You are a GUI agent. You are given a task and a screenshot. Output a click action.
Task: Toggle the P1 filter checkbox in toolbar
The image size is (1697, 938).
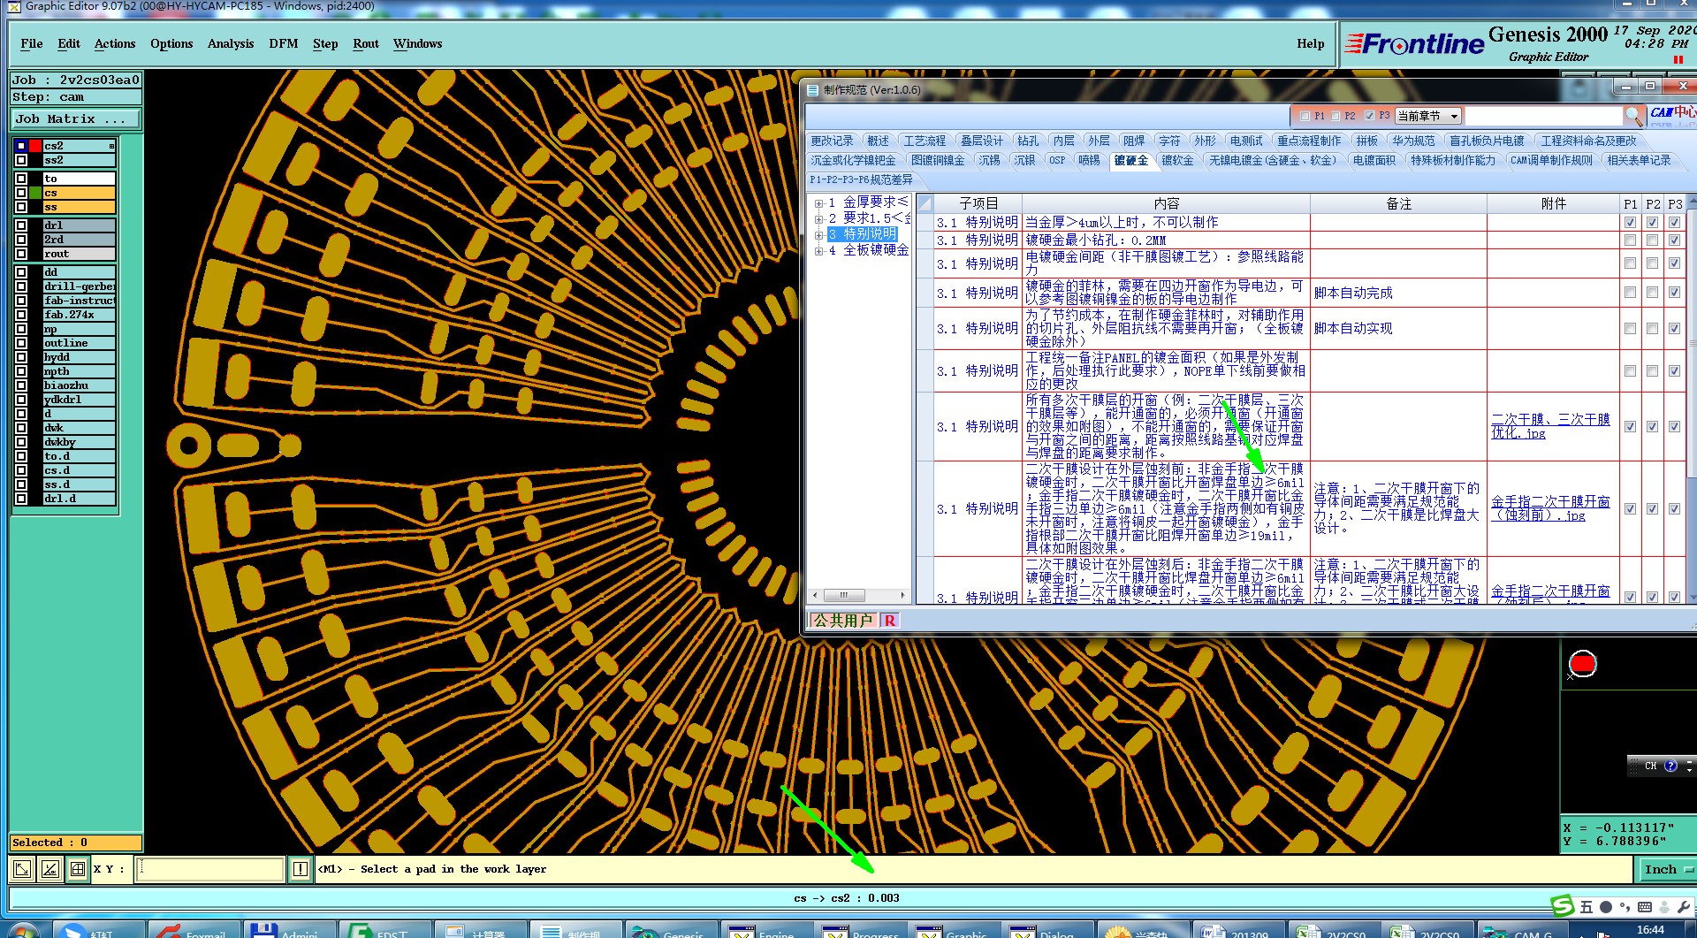tap(1305, 116)
